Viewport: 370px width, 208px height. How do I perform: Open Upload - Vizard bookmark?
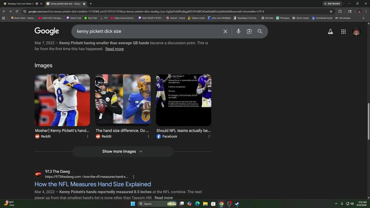click(x=175, y=18)
